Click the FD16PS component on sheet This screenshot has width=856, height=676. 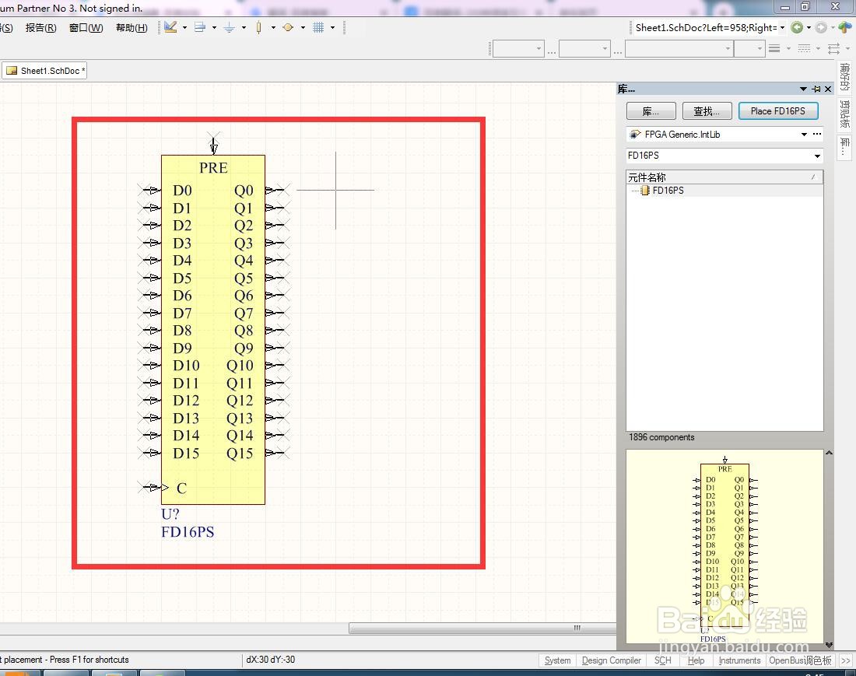(x=213, y=330)
